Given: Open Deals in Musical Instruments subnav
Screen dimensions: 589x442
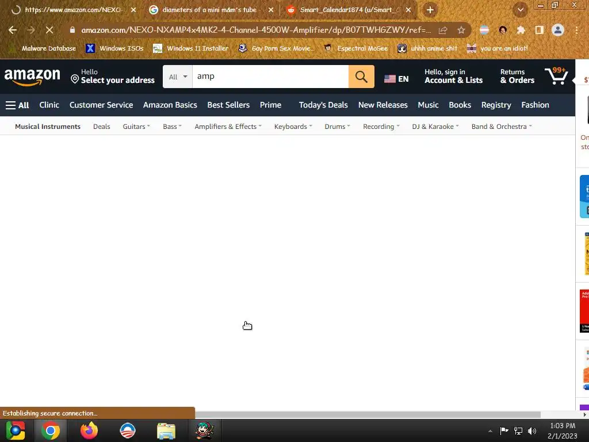Looking at the screenshot, I should [102, 127].
